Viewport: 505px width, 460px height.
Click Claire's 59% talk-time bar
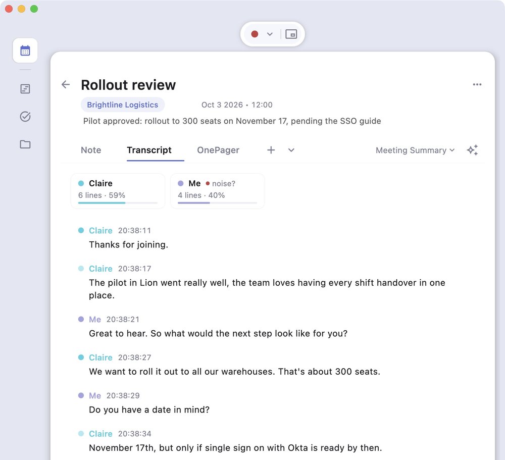(118, 203)
